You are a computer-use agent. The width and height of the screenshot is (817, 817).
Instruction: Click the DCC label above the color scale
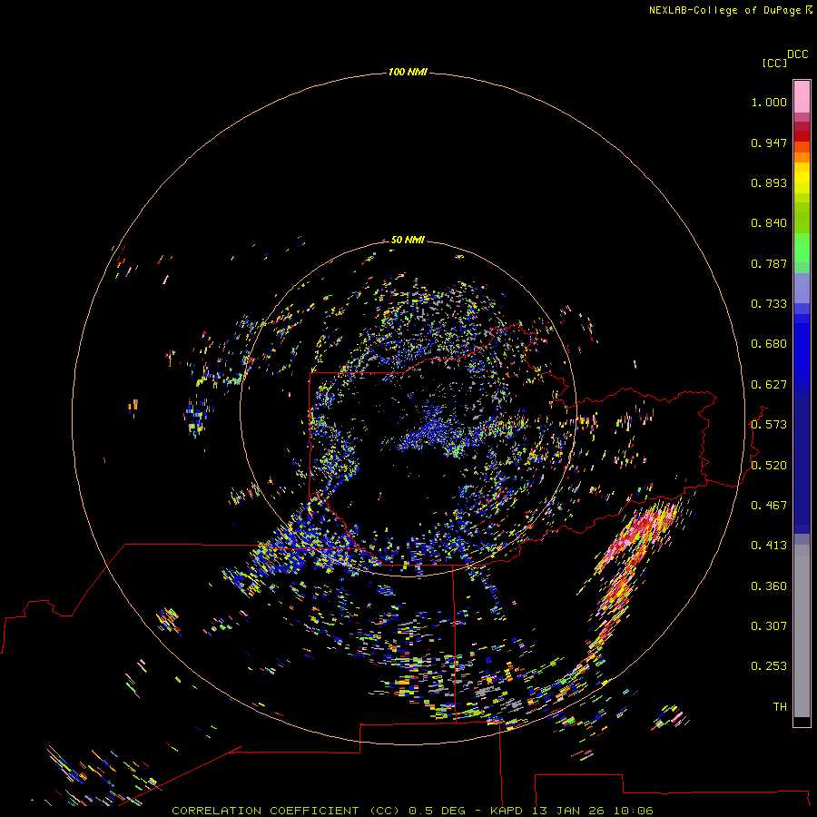797,54
